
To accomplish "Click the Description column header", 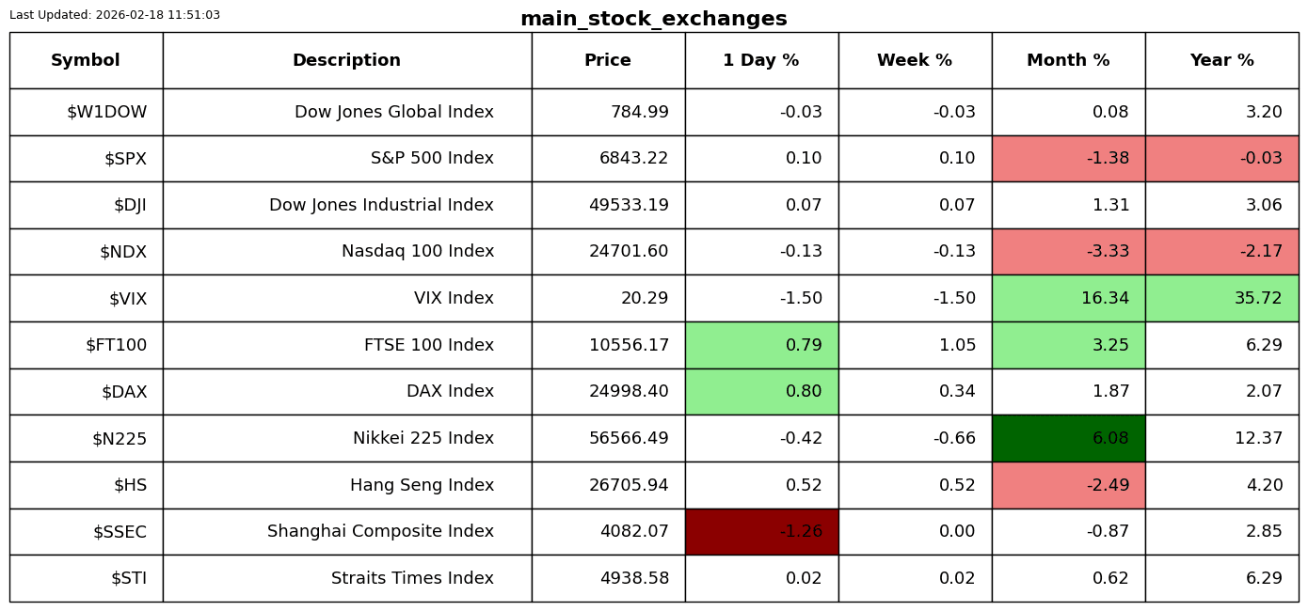I will coord(346,60).
